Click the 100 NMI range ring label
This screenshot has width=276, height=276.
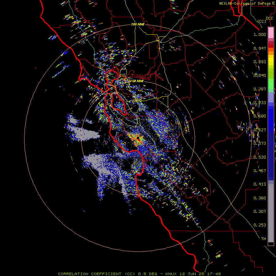(138, 24)
